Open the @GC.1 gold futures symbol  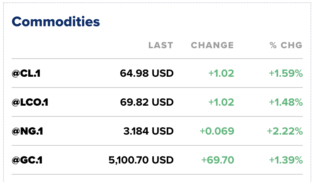point(27,160)
